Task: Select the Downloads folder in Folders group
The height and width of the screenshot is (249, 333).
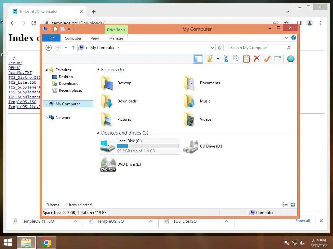Action: [x=119, y=101]
